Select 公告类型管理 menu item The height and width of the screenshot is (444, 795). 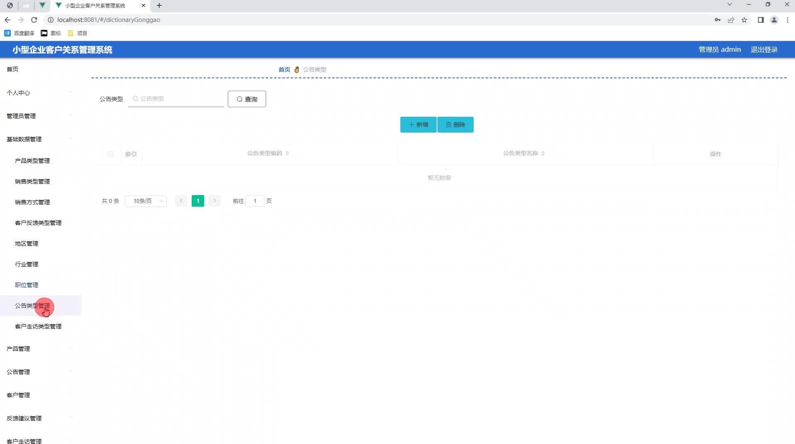tap(41, 306)
